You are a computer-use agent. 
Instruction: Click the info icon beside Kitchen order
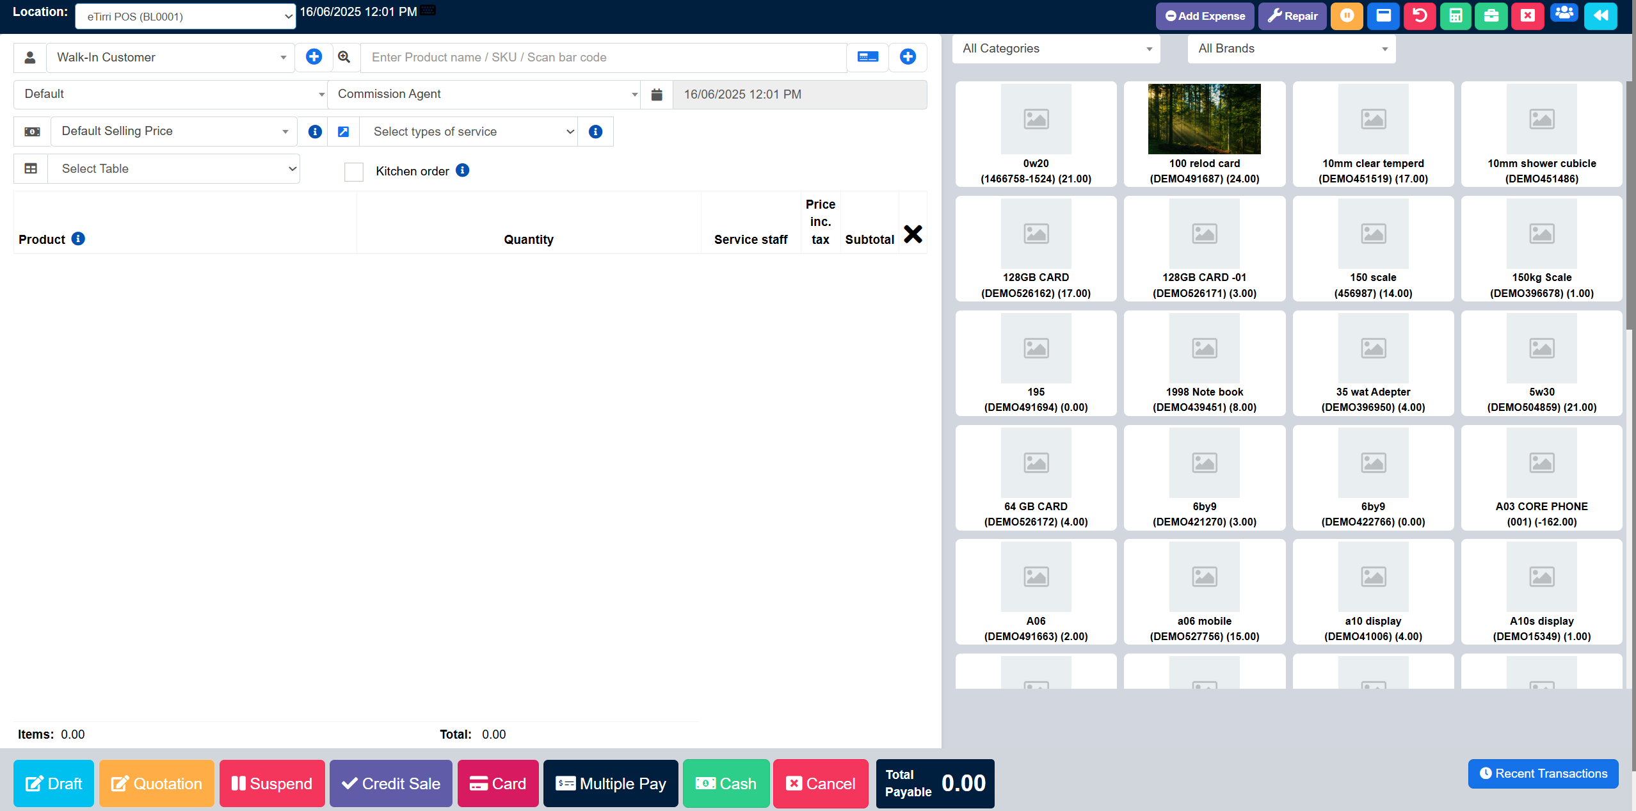(x=462, y=170)
